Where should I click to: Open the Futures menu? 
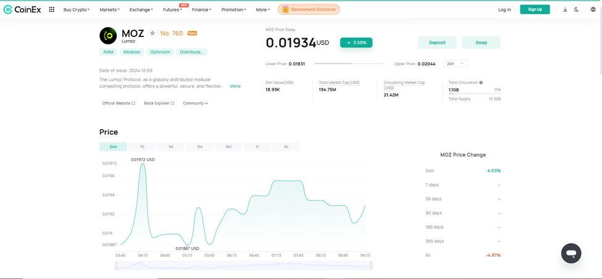pos(172,10)
